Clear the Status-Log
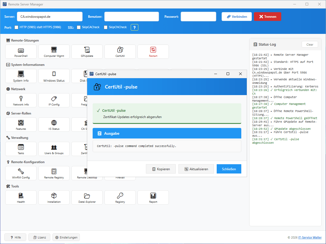Screen dimensions: 326x244 click(x=310, y=45)
